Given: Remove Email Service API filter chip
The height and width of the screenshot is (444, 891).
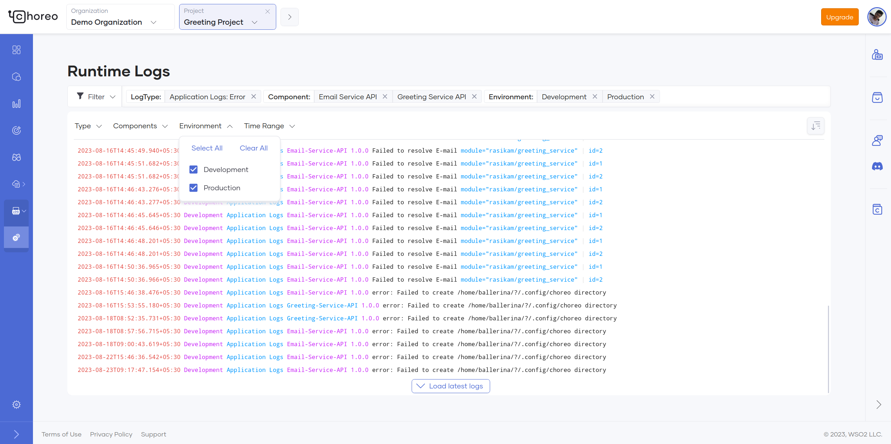Looking at the screenshot, I should coord(385,97).
